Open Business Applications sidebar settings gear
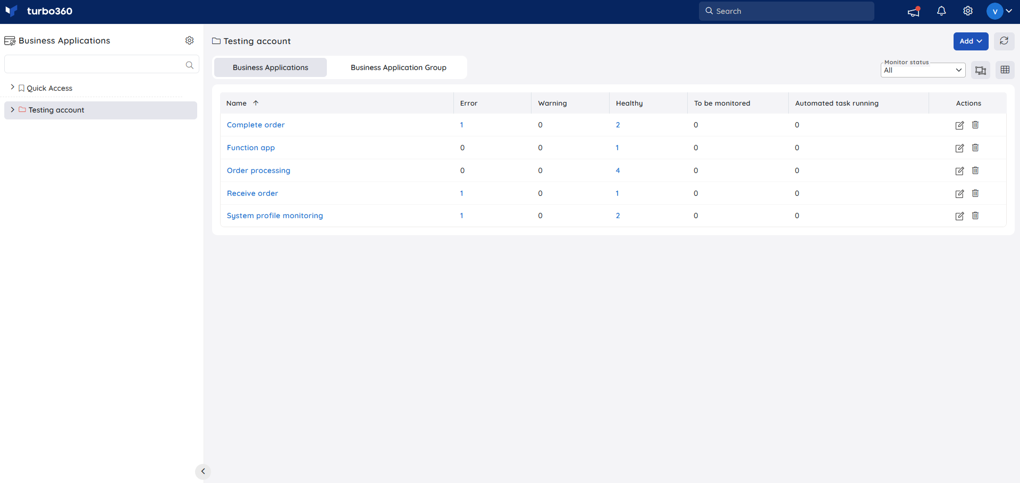The width and height of the screenshot is (1020, 483). (189, 40)
